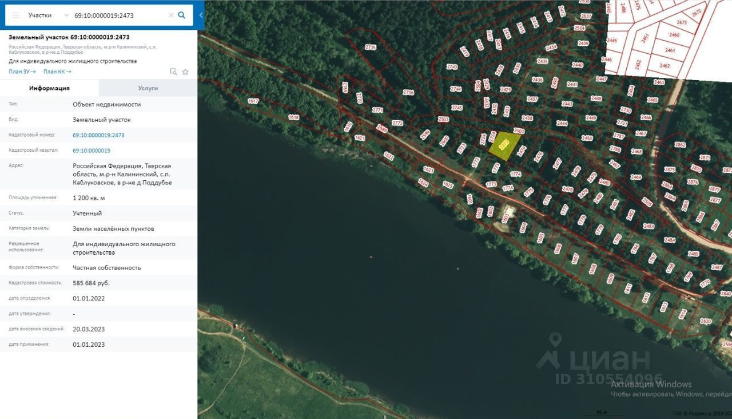Select parcel 2744 on the map
The image size is (732, 419).
click(x=455, y=89)
